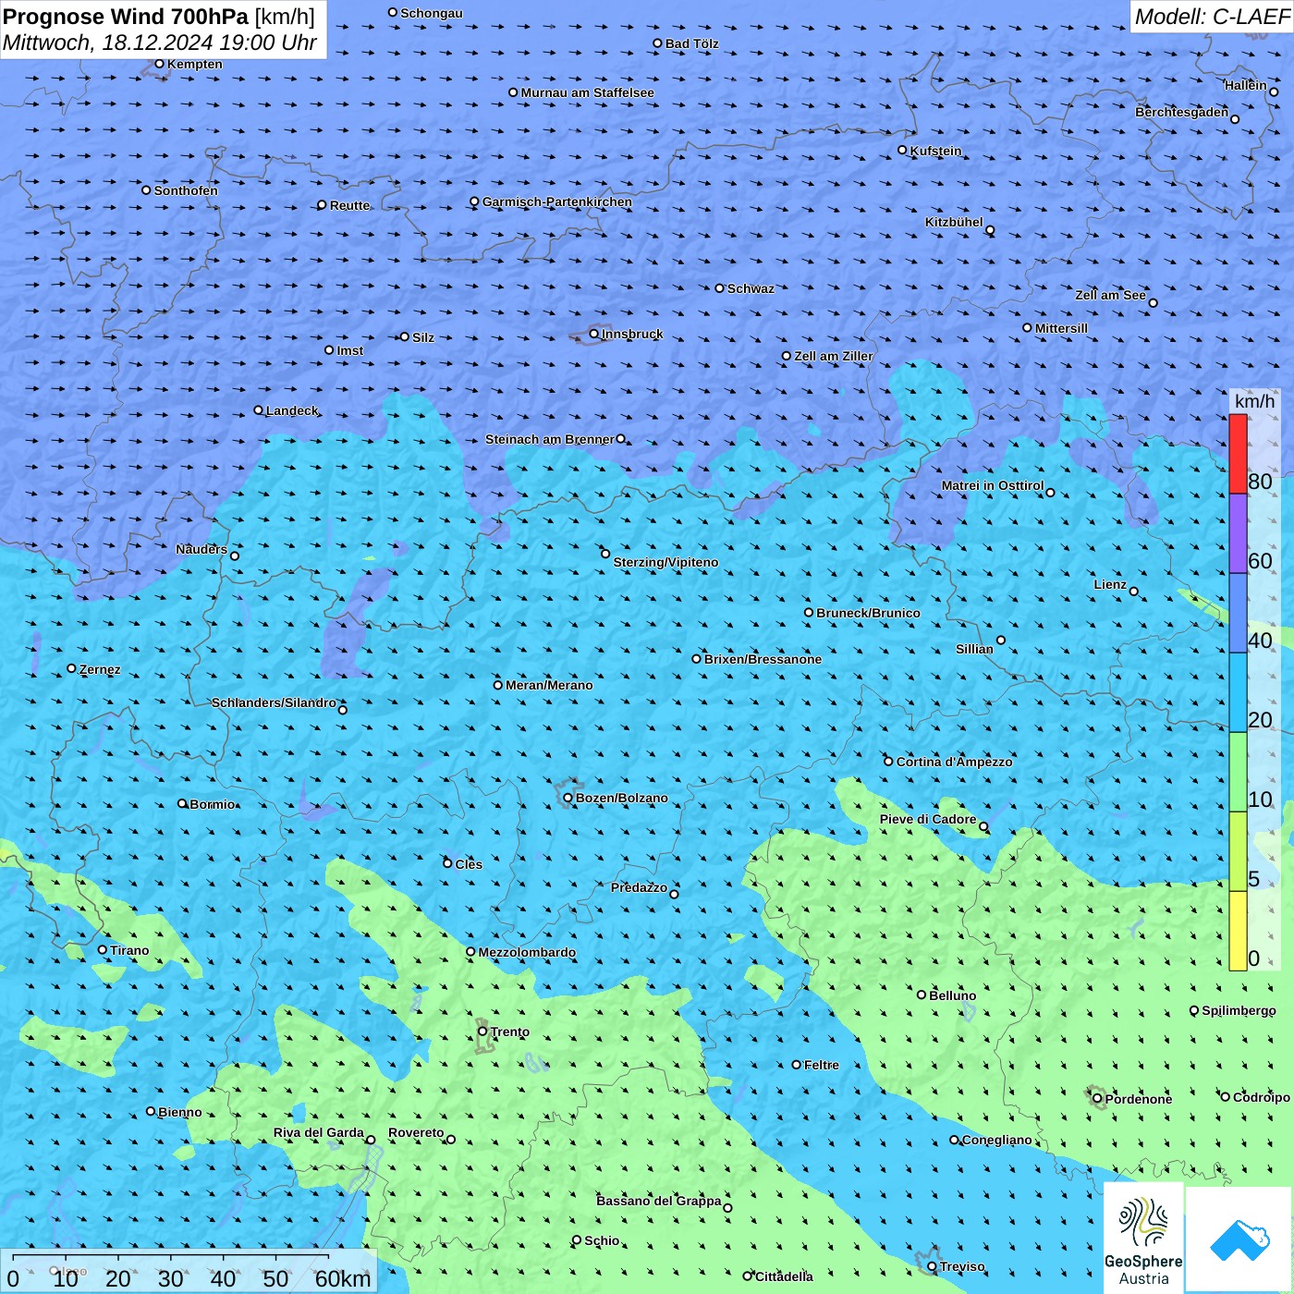Click the Belluno city marker
Image resolution: width=1294 pixels, height=1294 pixels.
coord(922,995)
